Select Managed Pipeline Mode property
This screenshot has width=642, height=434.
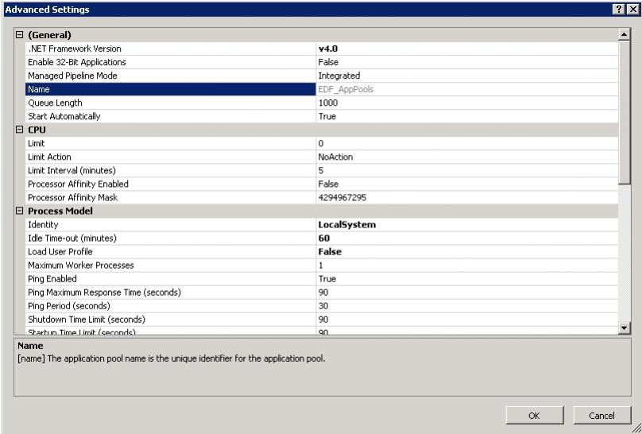170,76
